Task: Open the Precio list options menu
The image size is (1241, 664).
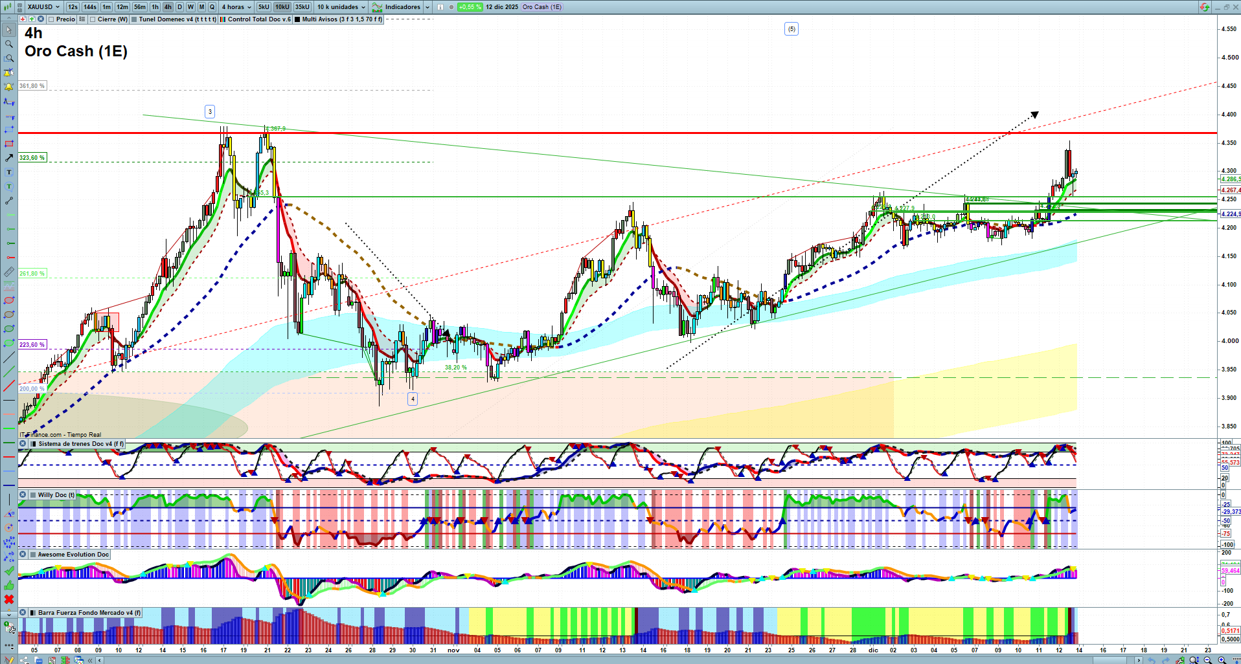Action: click(x=82, y=19)
